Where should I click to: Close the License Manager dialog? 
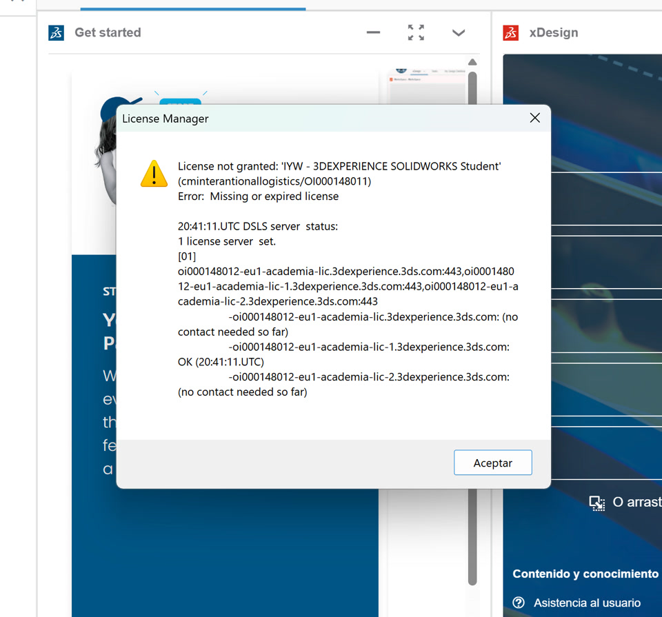point(535,118)
